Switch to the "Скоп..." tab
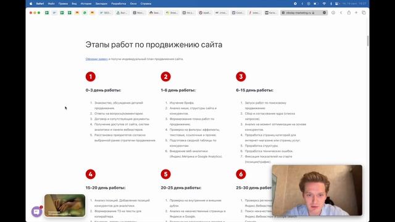This screenshot has height=222, width=395. (x=238, y=12)
